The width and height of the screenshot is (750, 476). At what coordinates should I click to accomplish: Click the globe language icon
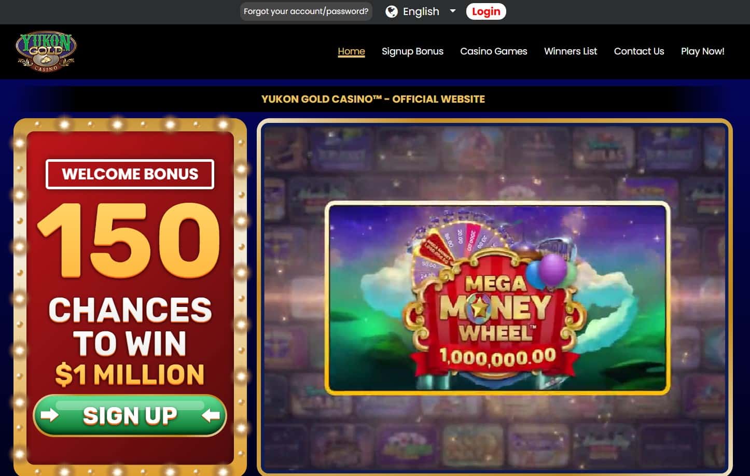tap(392, 11)
